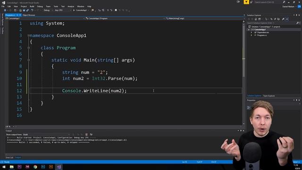Click the Windows Start button
Image resolution: width=302 pixels, height=170 pixels.
tap(4, 167)
